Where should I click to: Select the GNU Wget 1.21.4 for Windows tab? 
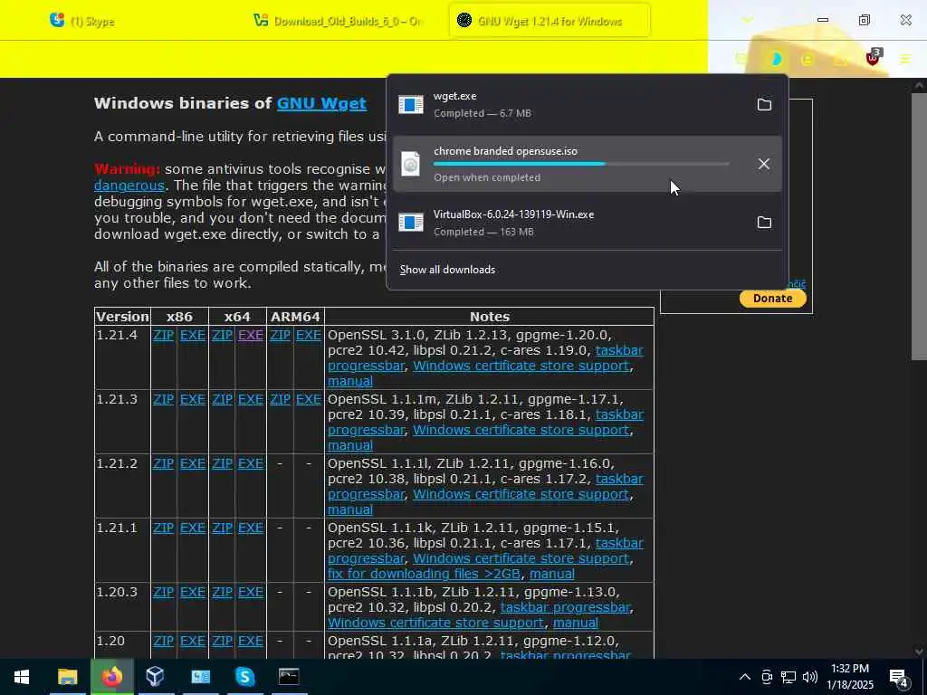550,21
